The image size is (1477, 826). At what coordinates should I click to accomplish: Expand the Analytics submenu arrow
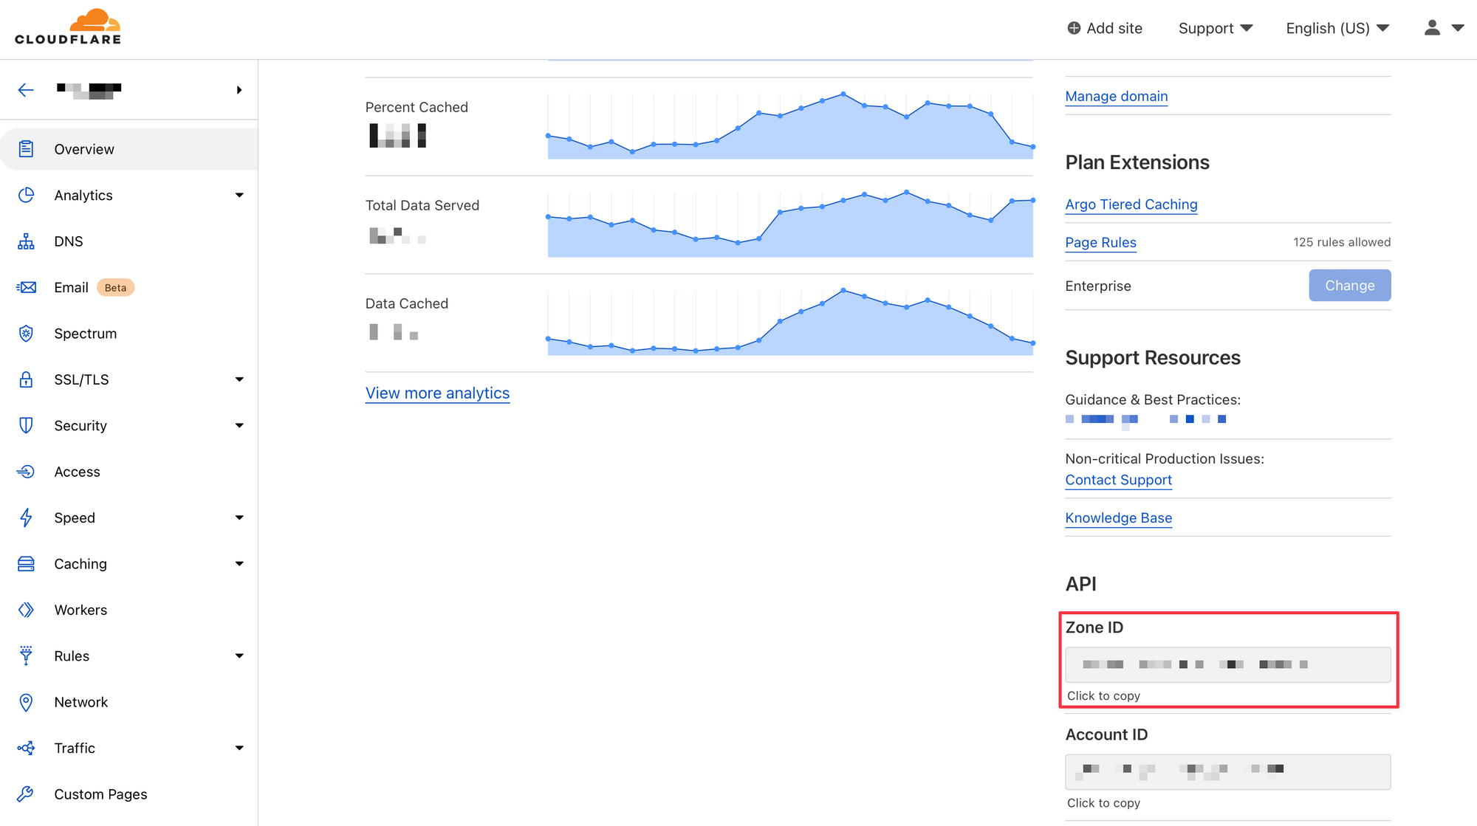coord(239,195)
